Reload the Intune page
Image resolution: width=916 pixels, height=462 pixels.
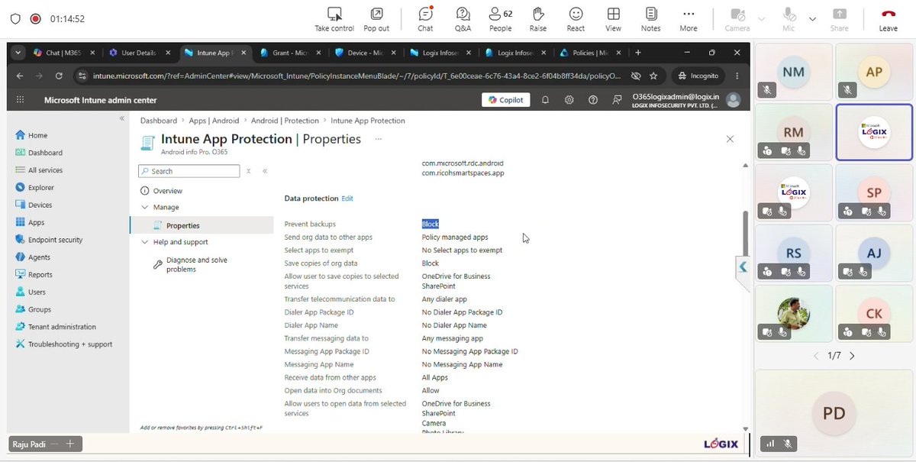(59, 76)
